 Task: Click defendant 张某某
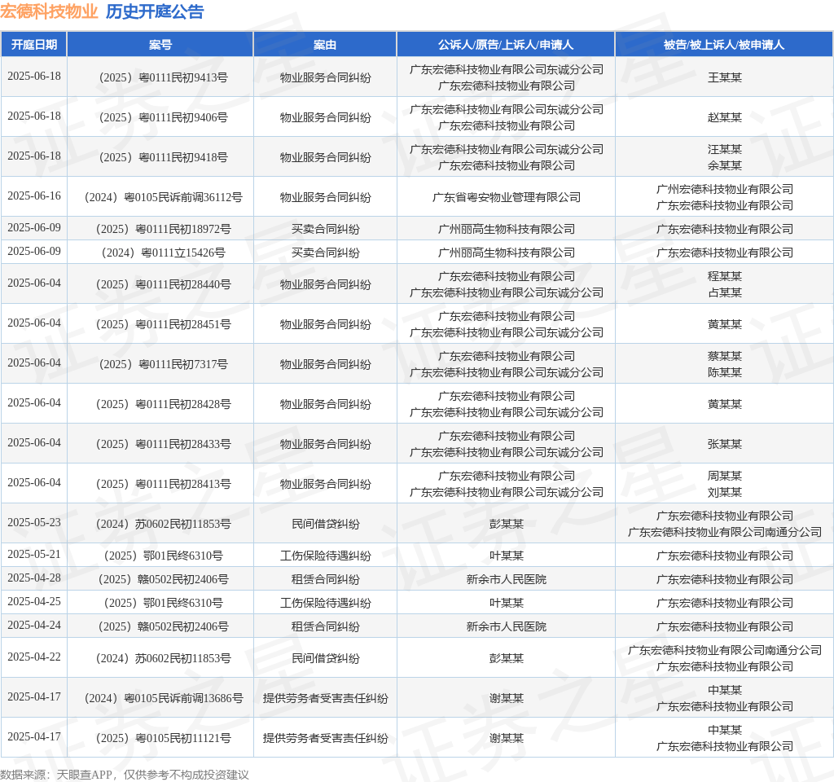click(x=724, y=444)
